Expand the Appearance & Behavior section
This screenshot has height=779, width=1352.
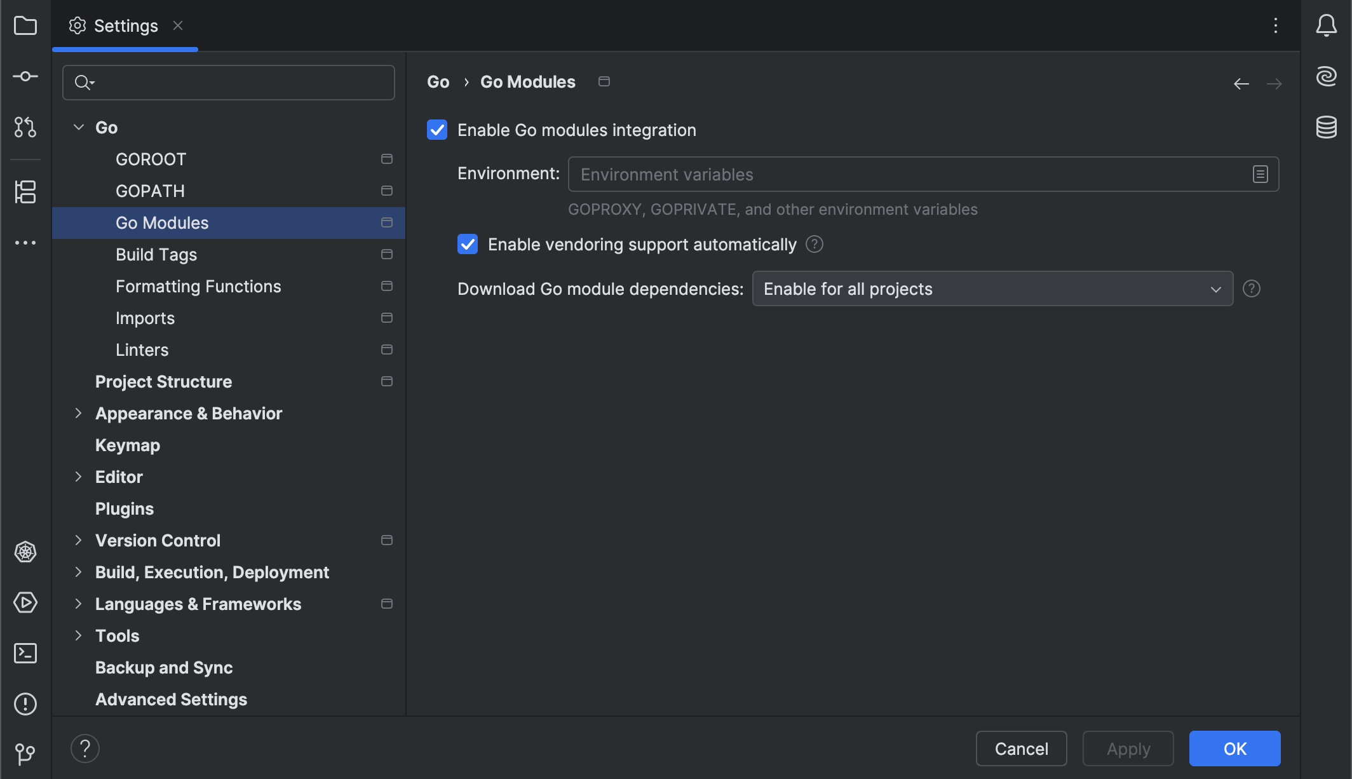point(79,414)
